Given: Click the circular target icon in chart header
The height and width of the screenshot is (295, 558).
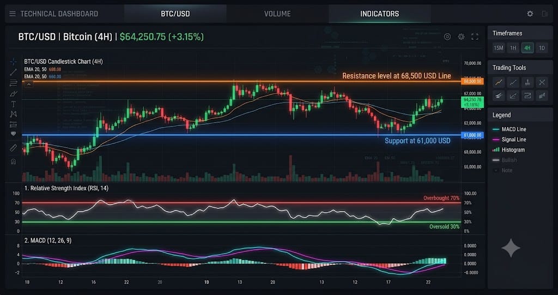Looking at the screenshot, I should pyautogui.click(x=447, y=37).
